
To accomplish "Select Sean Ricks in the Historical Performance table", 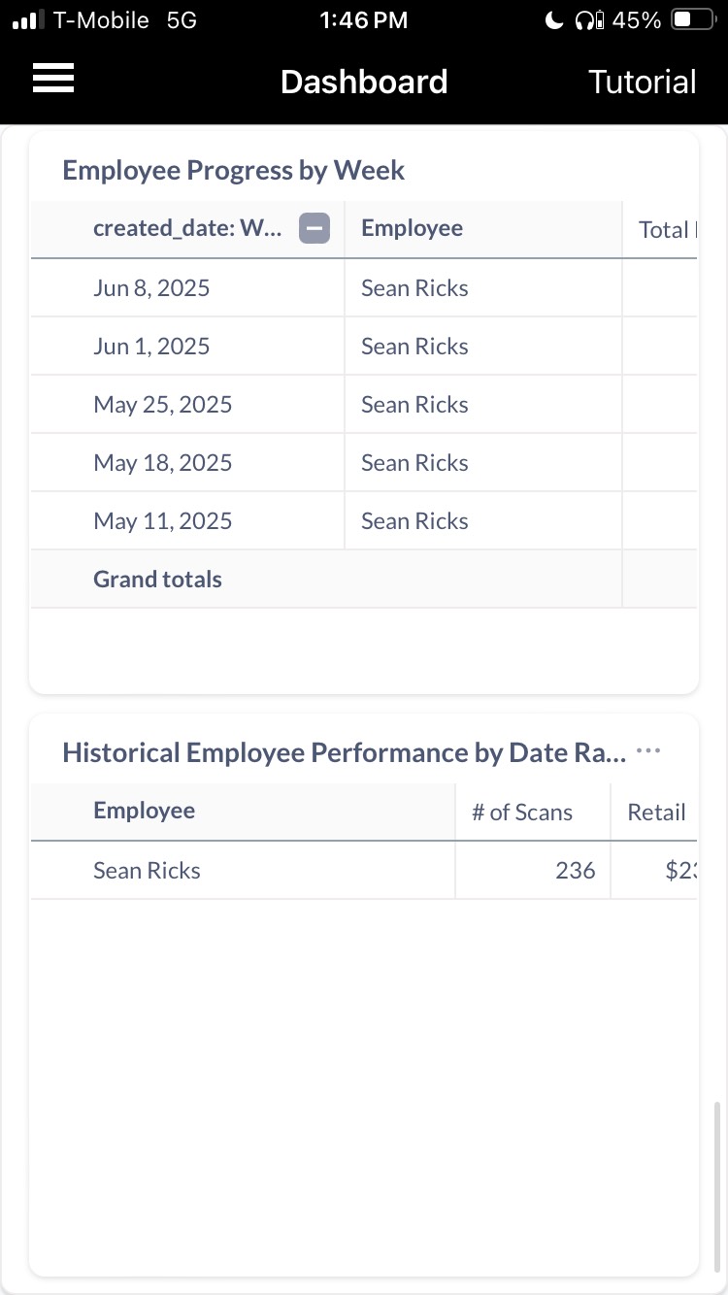I will tap(147, 871).
